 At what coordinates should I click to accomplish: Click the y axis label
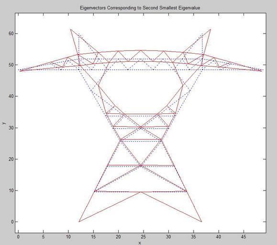[4, 123]
